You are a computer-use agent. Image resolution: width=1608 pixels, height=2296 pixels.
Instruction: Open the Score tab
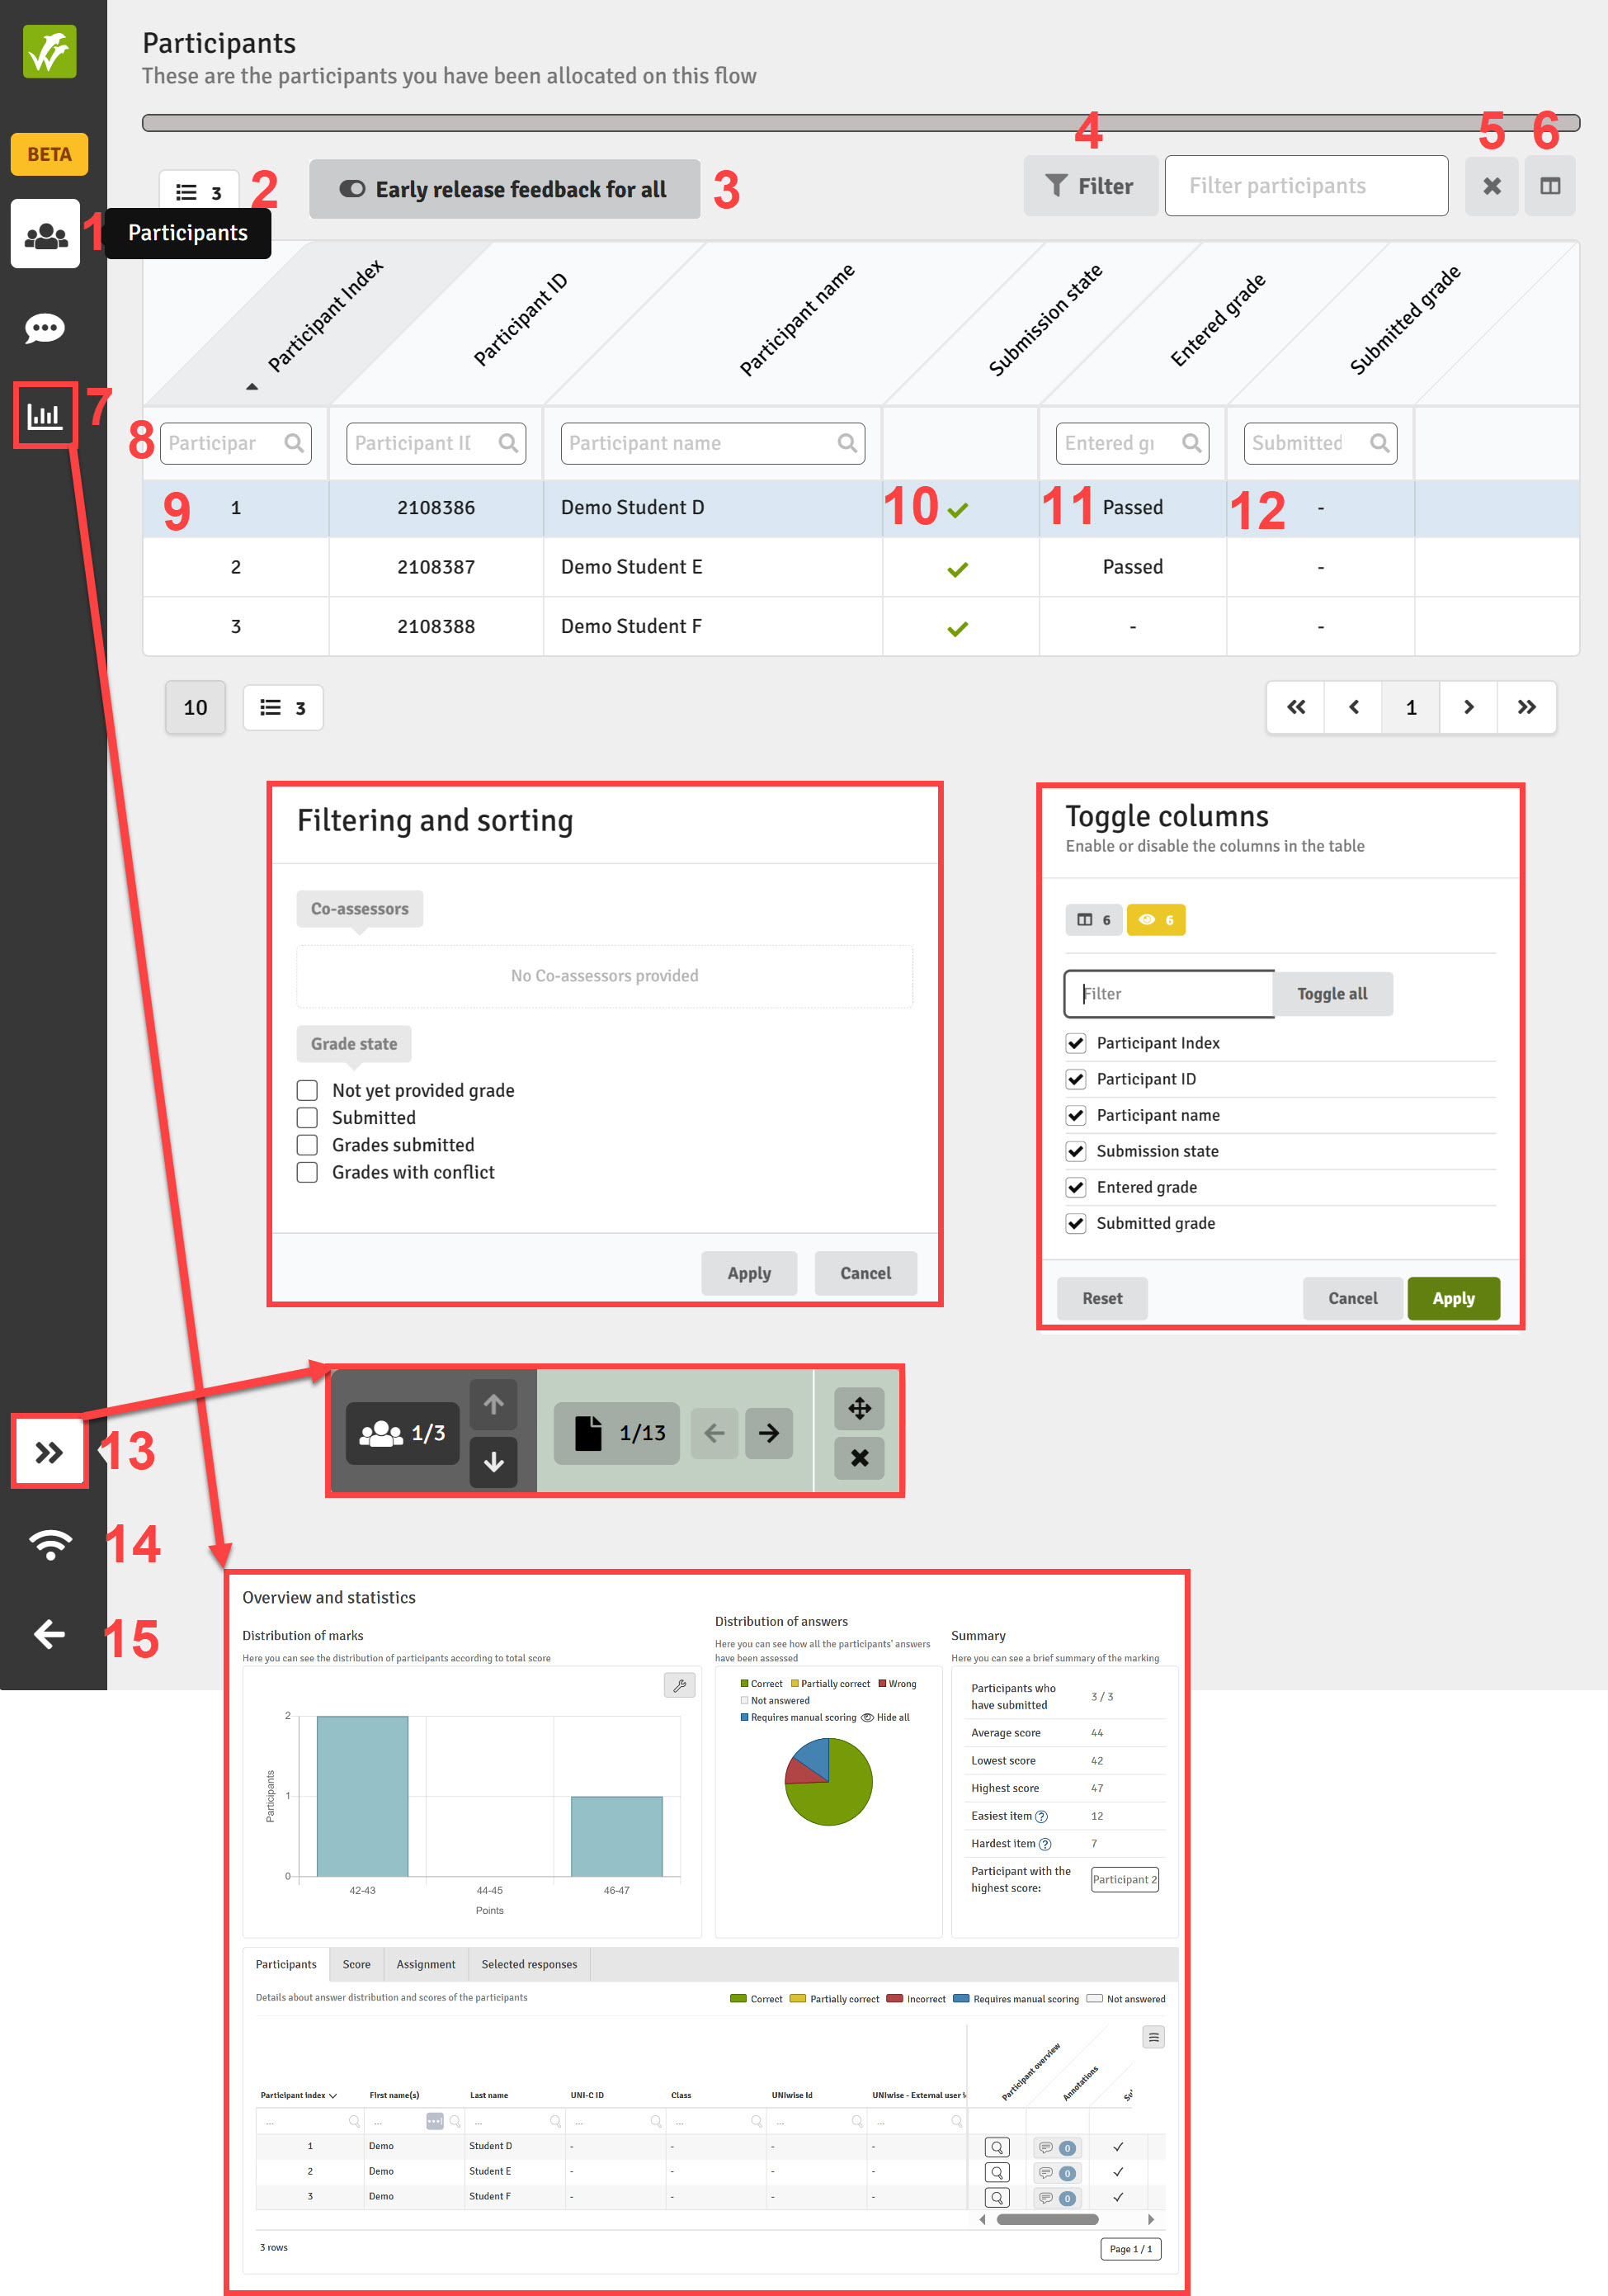coord(356,1964)
